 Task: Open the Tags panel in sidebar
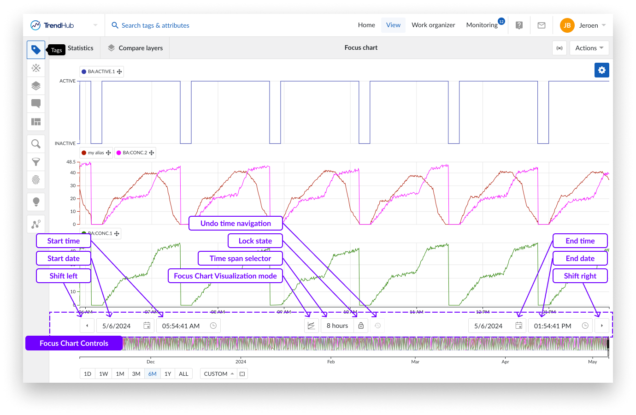pyautogui.click(x=36, y=50)
